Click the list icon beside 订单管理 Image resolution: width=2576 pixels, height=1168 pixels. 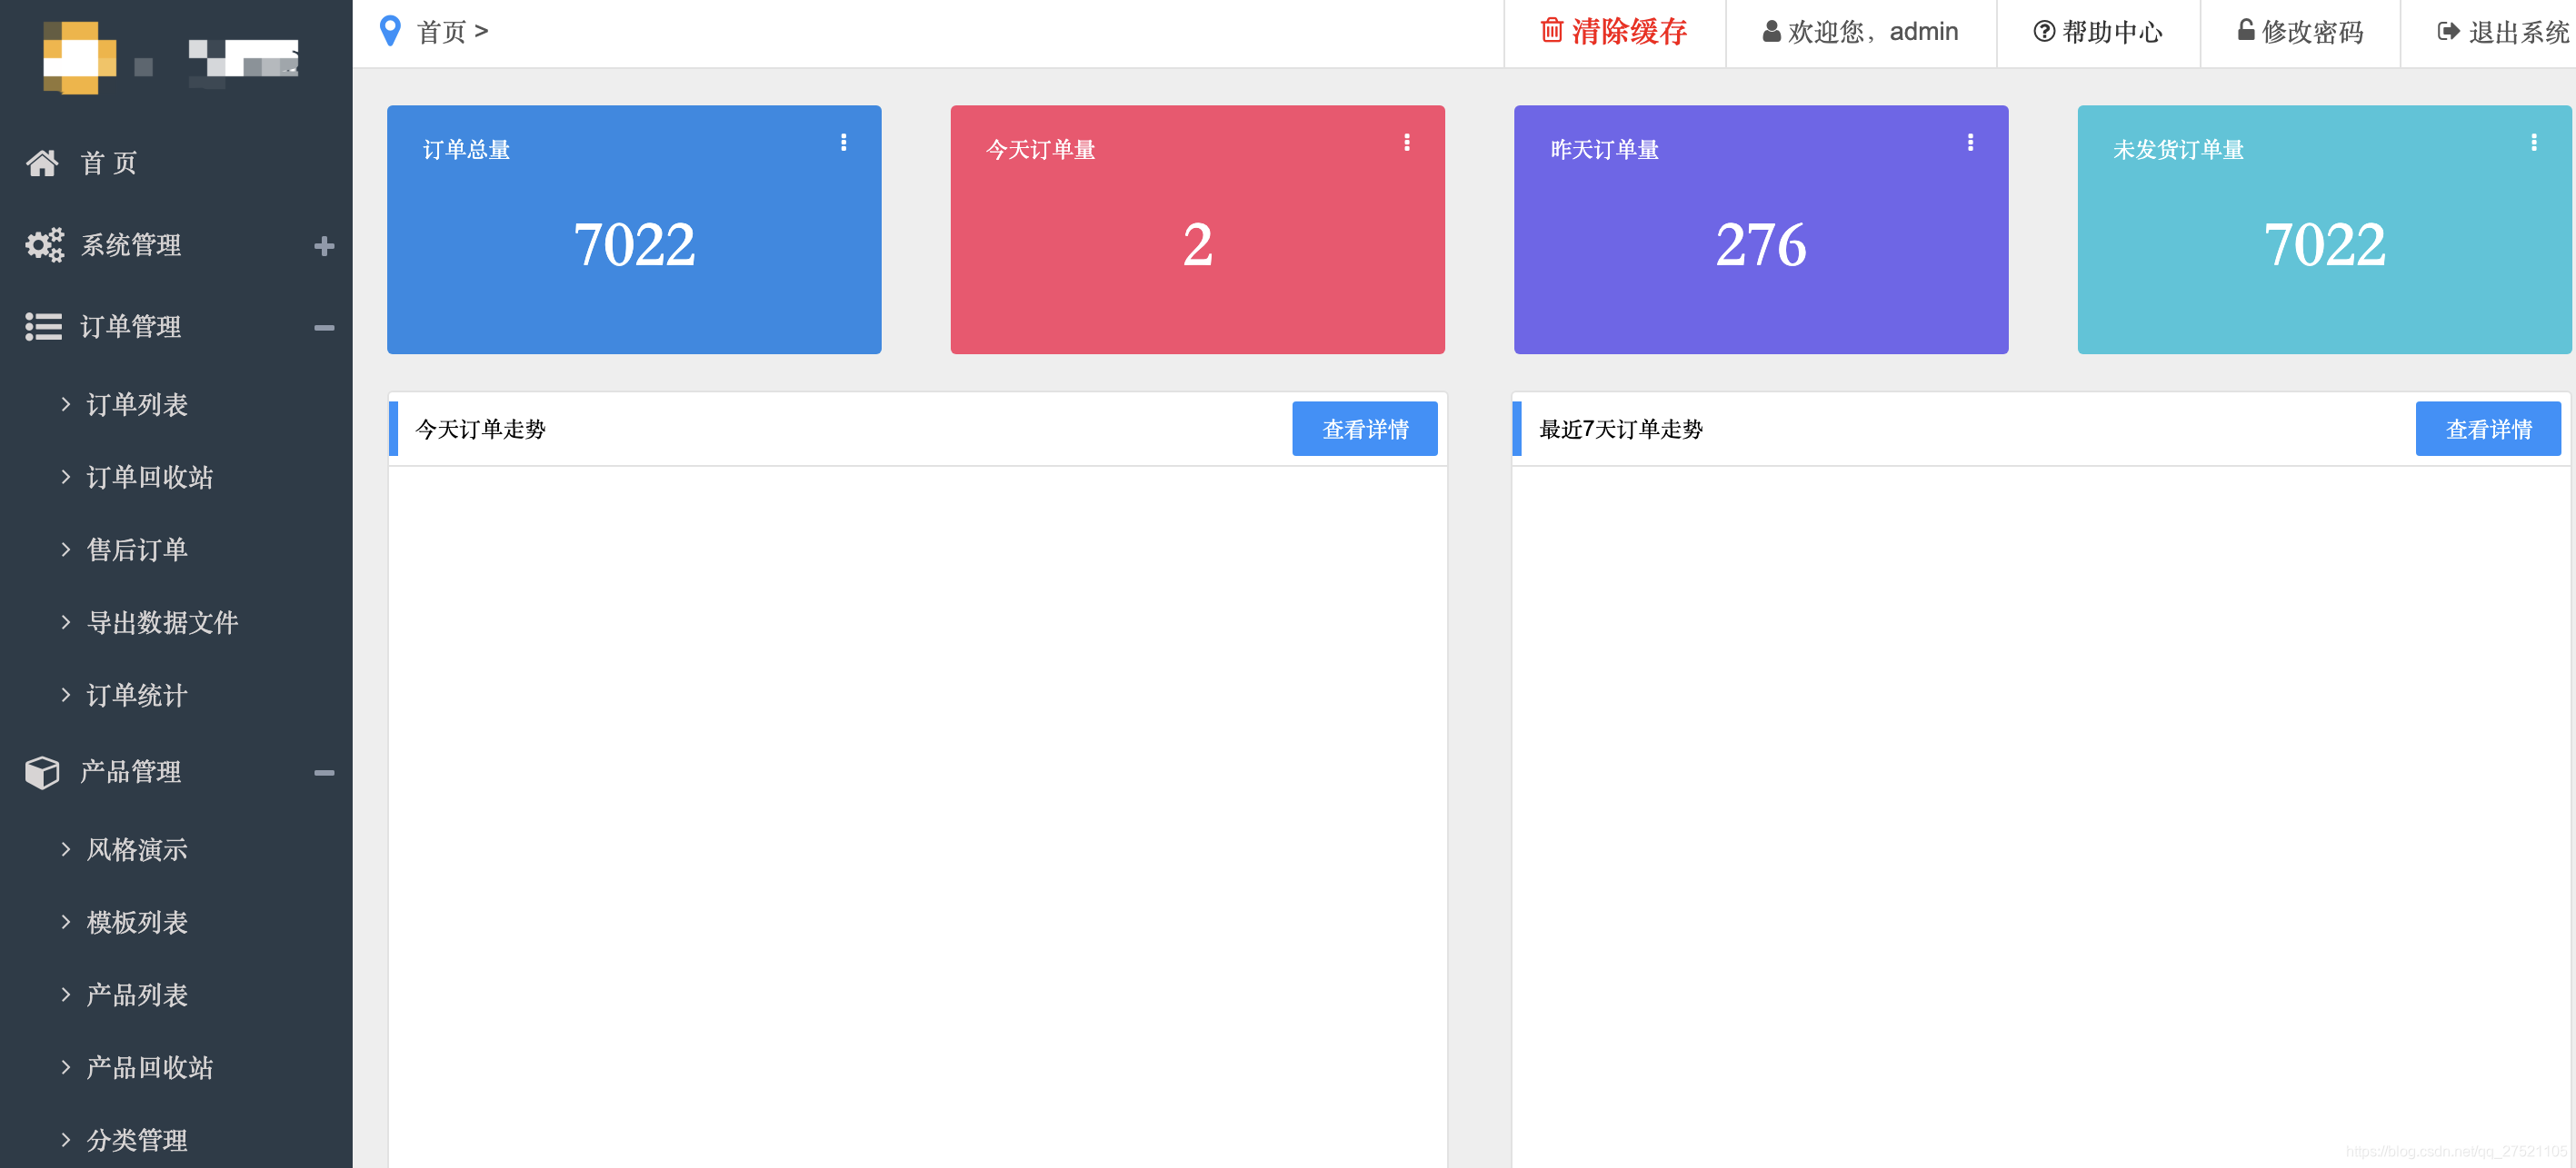click(x=43, y=327)
